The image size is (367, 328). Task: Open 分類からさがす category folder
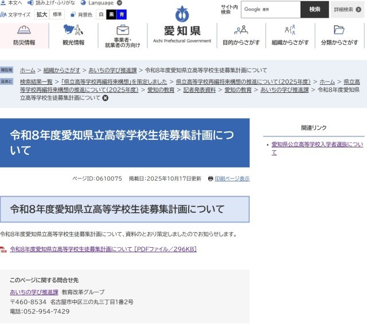[339, 36]
